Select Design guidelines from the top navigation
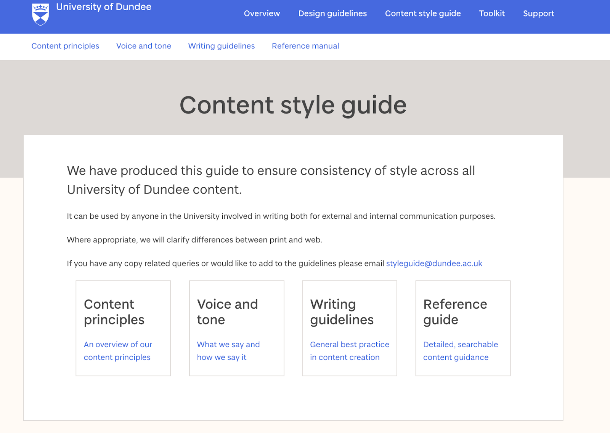The height and width of the screenshot is (433, 610). [x=332, y=13]
